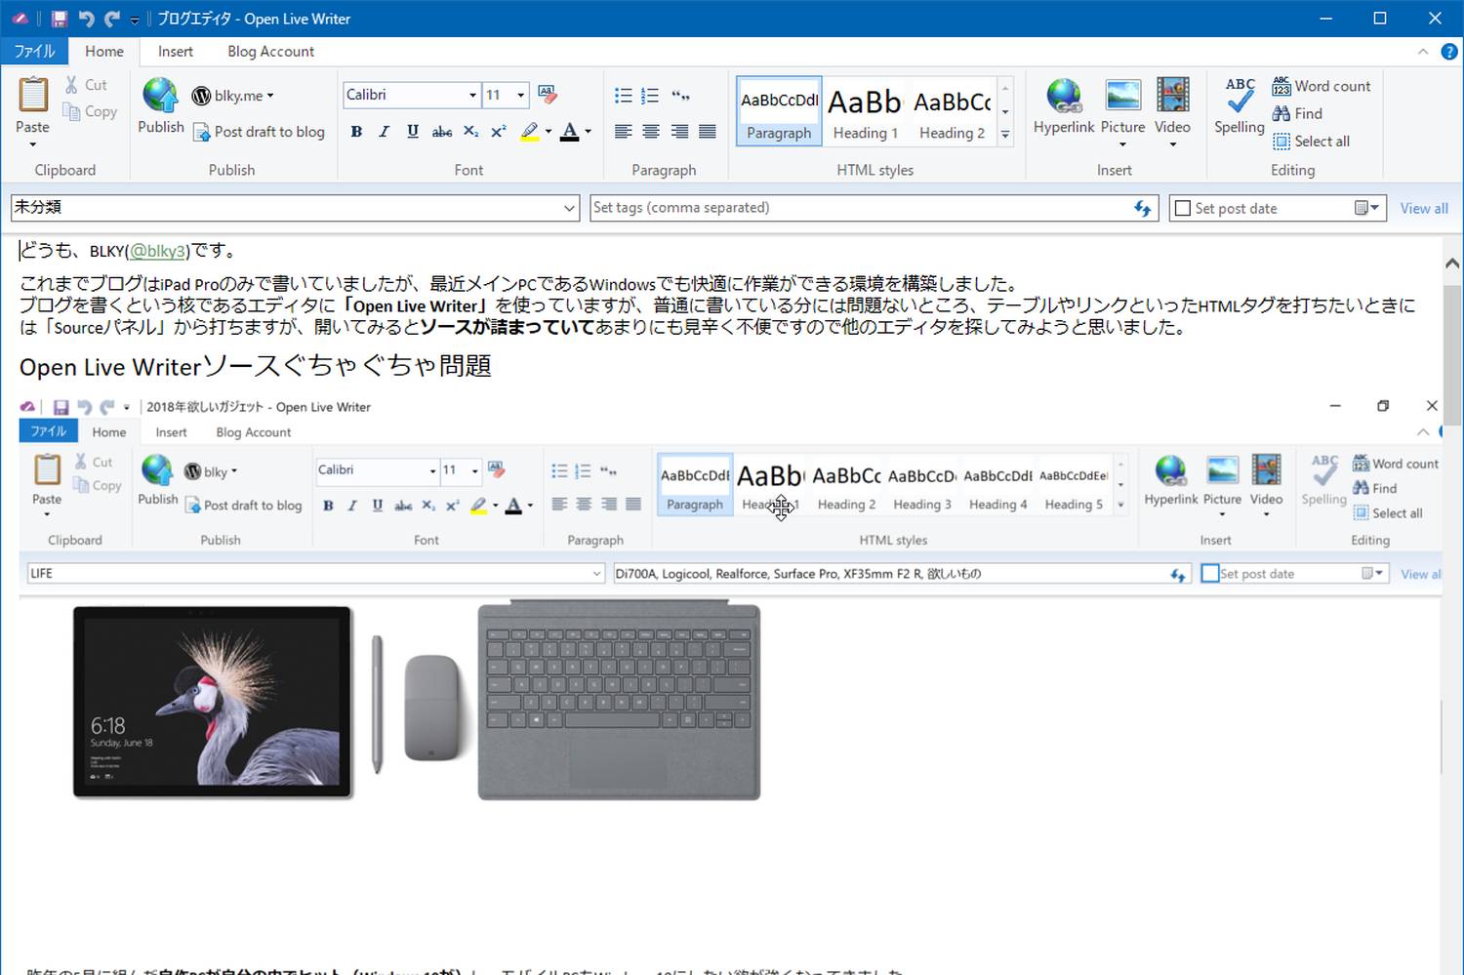This screenshot has width=1464, height=975.
Task: Click Post draft to blog
Action: (x=259, y=132)
